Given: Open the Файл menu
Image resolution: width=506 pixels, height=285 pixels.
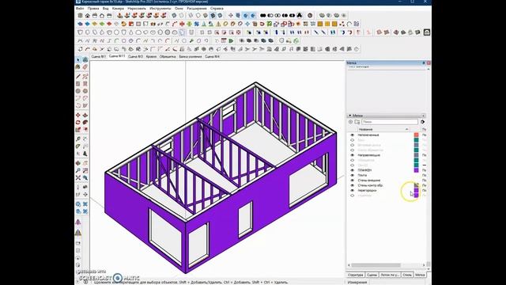Looking at the screenshot, I should pos(80,9).
